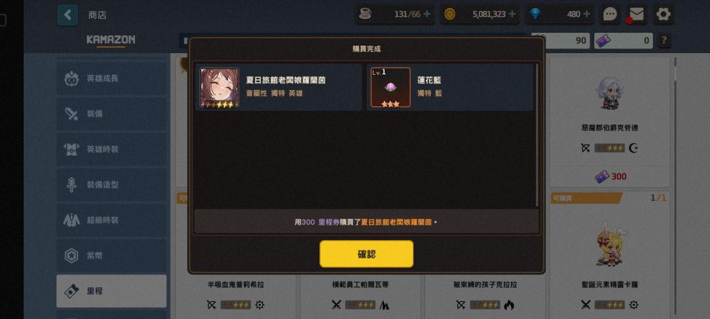The height and width of the screenshot is (319, 710).
Task: Select the 超級時裝 sidebar tab
Action: [x=111, y=220]
